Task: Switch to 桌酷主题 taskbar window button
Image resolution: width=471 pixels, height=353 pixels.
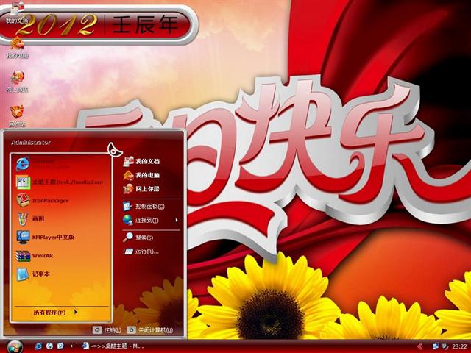Action: coord(113,346)
